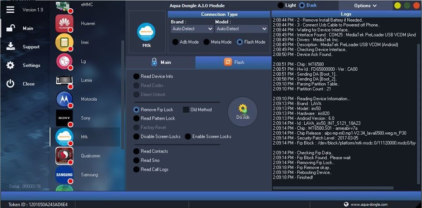The width and height of the screenshot is (422, 208).
Task: Click the Logs panel header
Action: pos(346,14)
